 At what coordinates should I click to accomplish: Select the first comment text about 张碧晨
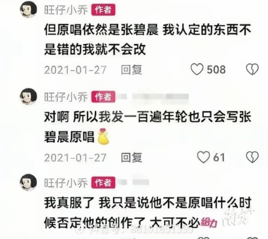tap(148, 40)
